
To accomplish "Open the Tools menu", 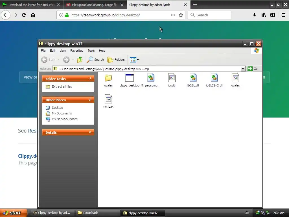I will [91, 51].
